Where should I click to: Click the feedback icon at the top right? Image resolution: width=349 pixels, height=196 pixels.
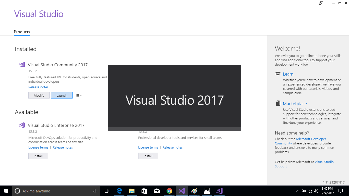point(321,3)
